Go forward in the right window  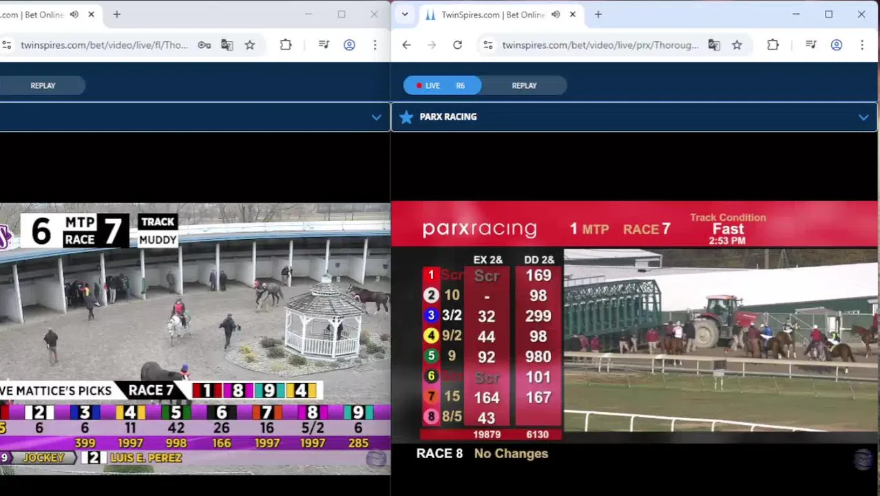432,45
